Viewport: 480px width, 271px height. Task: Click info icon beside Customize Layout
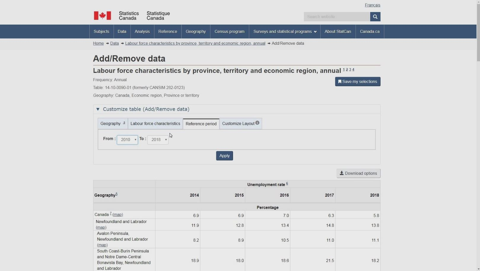click(257, 123)
